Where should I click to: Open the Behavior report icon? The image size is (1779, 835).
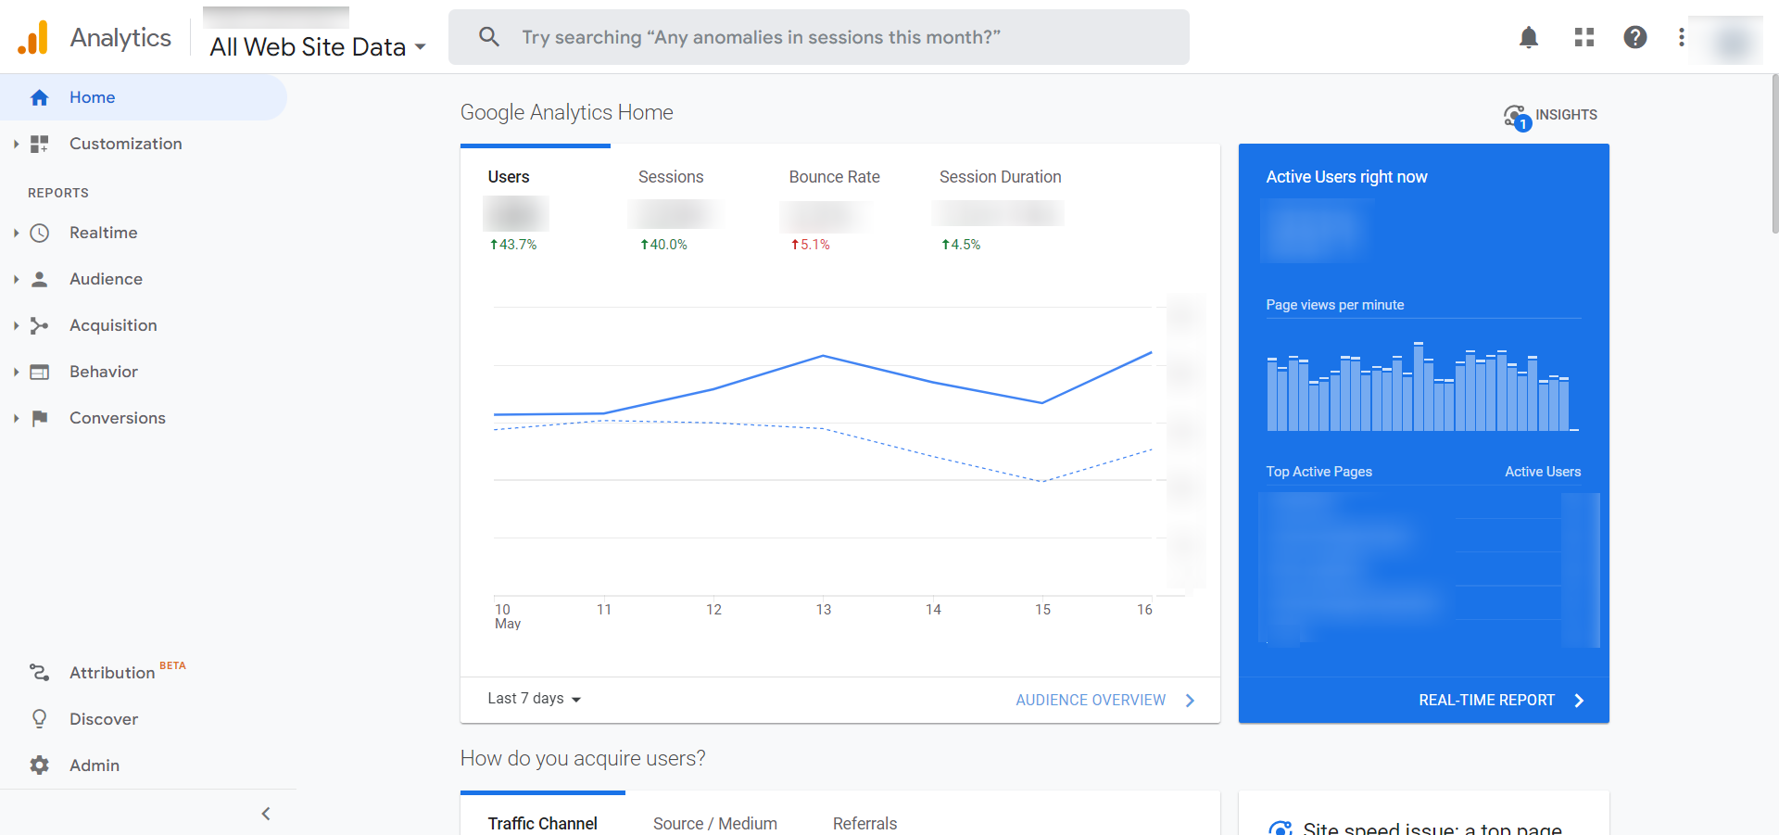click(x=40, y=372)
